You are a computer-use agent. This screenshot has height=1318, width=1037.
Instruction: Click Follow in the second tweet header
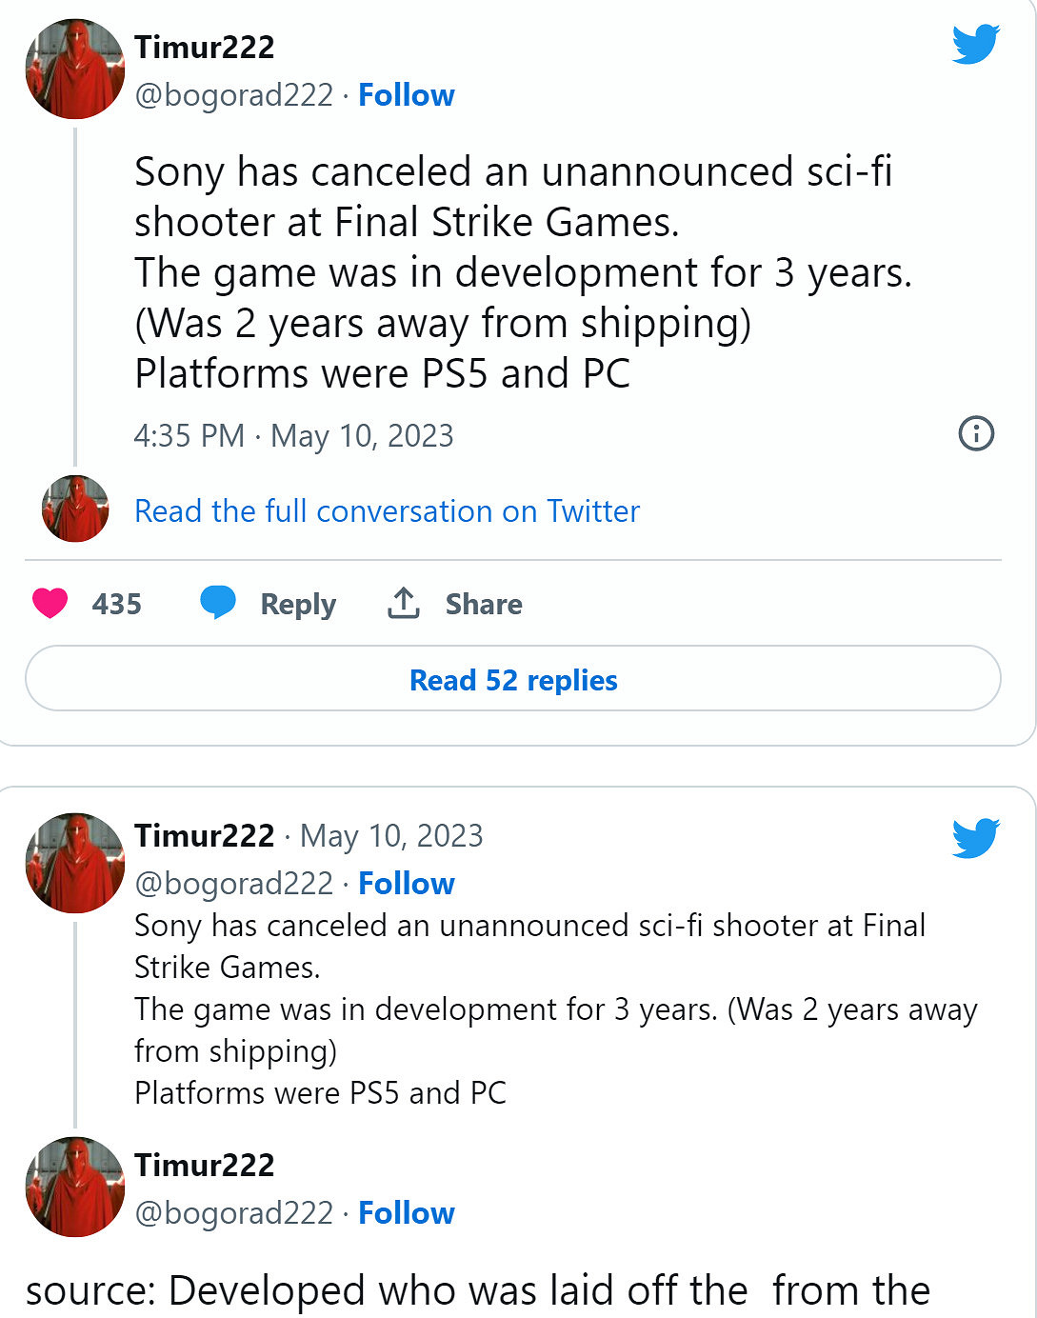pos(407,883)
